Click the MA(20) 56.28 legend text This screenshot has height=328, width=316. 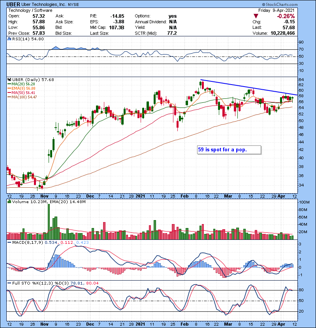click(x=23, y=84)
